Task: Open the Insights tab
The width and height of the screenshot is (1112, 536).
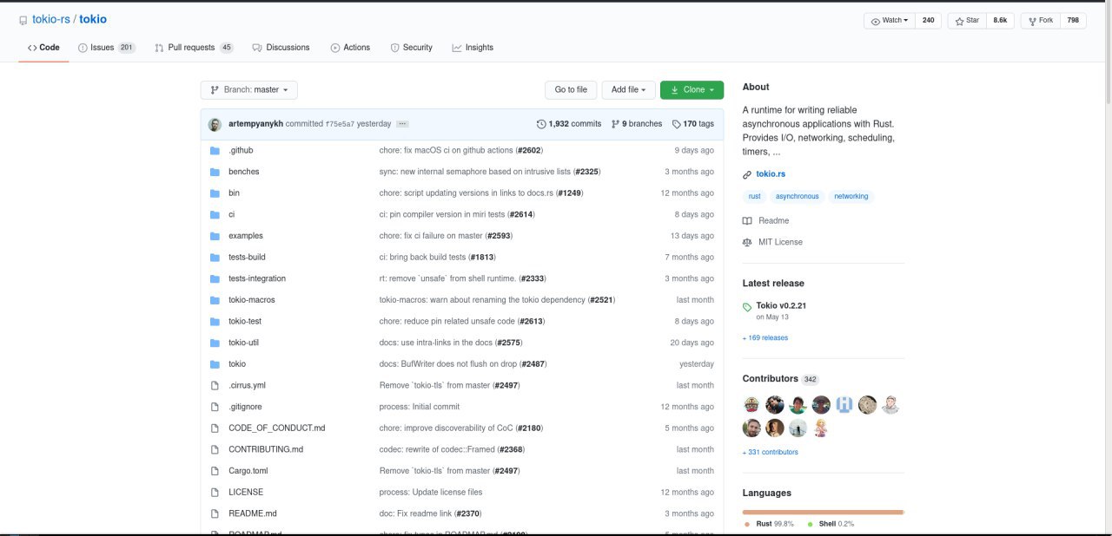Action: pyautogui.click(x=473, y=48)
